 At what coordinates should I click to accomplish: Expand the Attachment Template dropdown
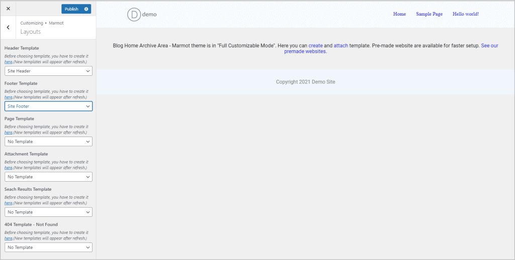pos(48,177)
